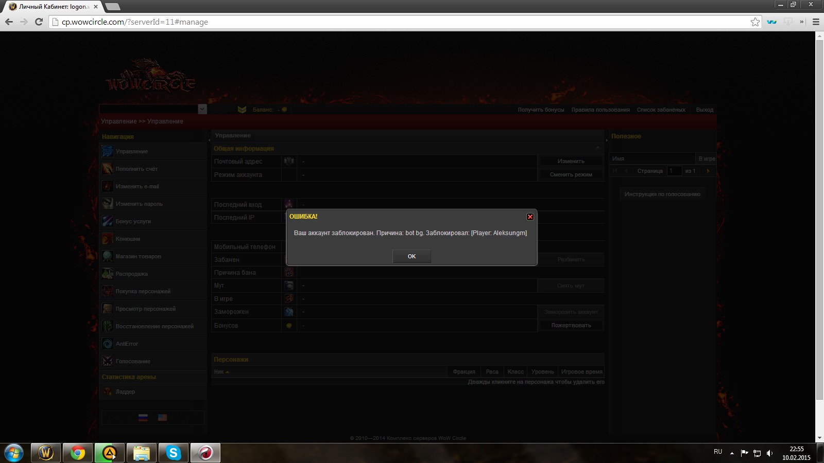
Task: Reload the page in the browser
Action: pyautogui.click(x=39, y=22)
